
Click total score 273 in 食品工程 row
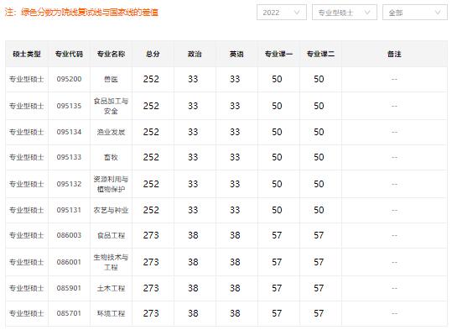151,235
